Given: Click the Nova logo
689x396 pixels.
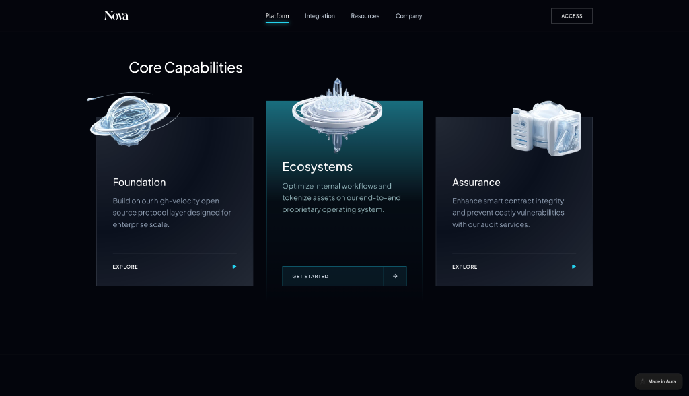Looking at the screenshot, I should (114, 15).
